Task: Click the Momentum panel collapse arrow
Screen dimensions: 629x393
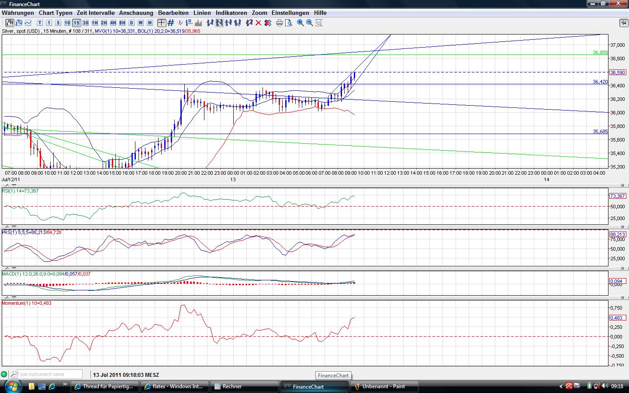Action: [x=7, y=297]
